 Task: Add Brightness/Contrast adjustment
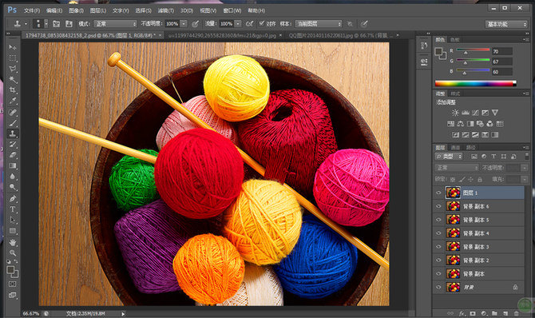pyautogui.click(x=455, y=113)
